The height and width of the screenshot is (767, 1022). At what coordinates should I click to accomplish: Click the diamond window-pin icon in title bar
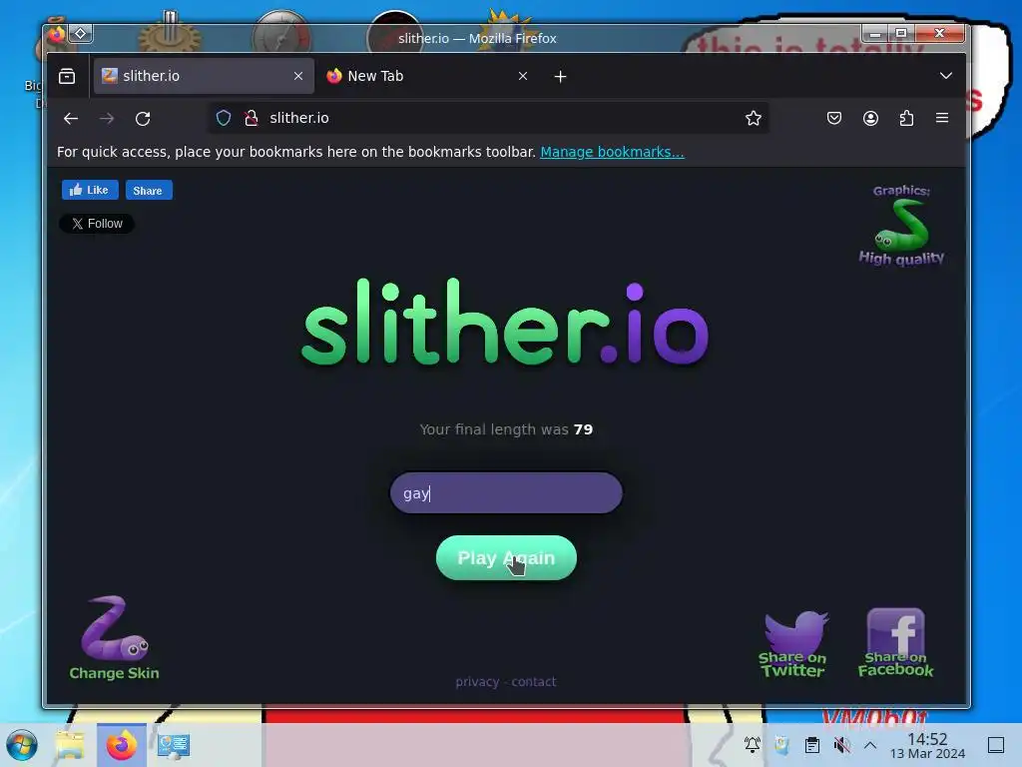coord(81,33)
